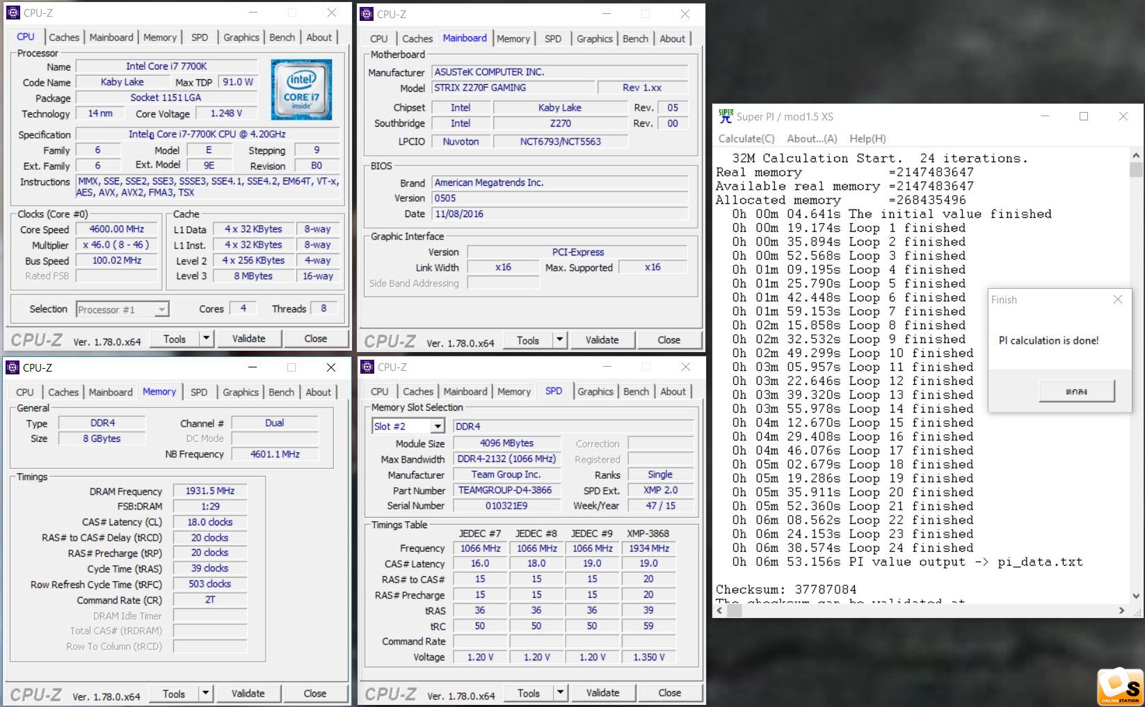Viewport: 1145px width, 707px height.
Task: Click the Online Station logo in corner
Action: click(x=1121, y=688)
